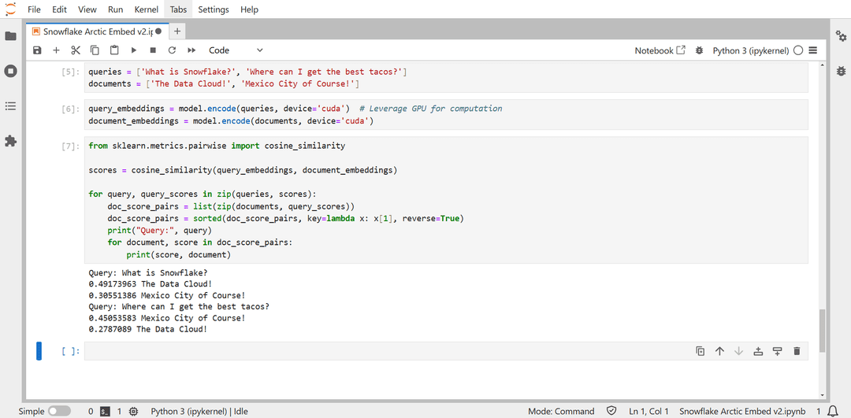
Task: Click the kernel count chip icon in status bar
Action: pos(133,412)
